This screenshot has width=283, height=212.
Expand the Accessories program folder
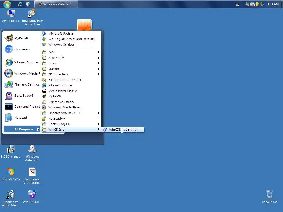(x=71, y=58)
